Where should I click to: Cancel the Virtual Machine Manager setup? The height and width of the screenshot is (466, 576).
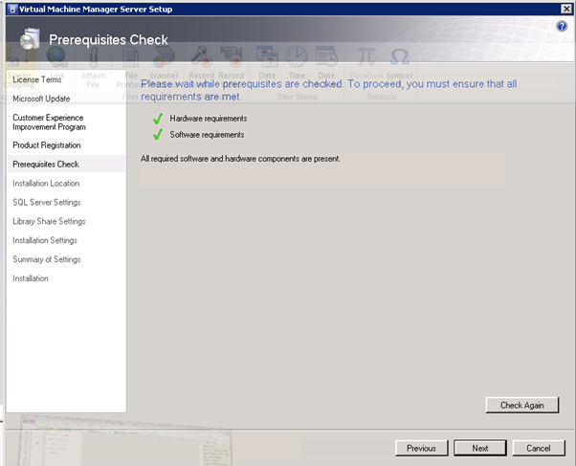click(539, 448)
